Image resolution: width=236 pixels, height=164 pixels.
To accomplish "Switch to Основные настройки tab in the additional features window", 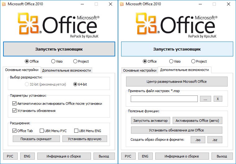I will tap(139, 70).
